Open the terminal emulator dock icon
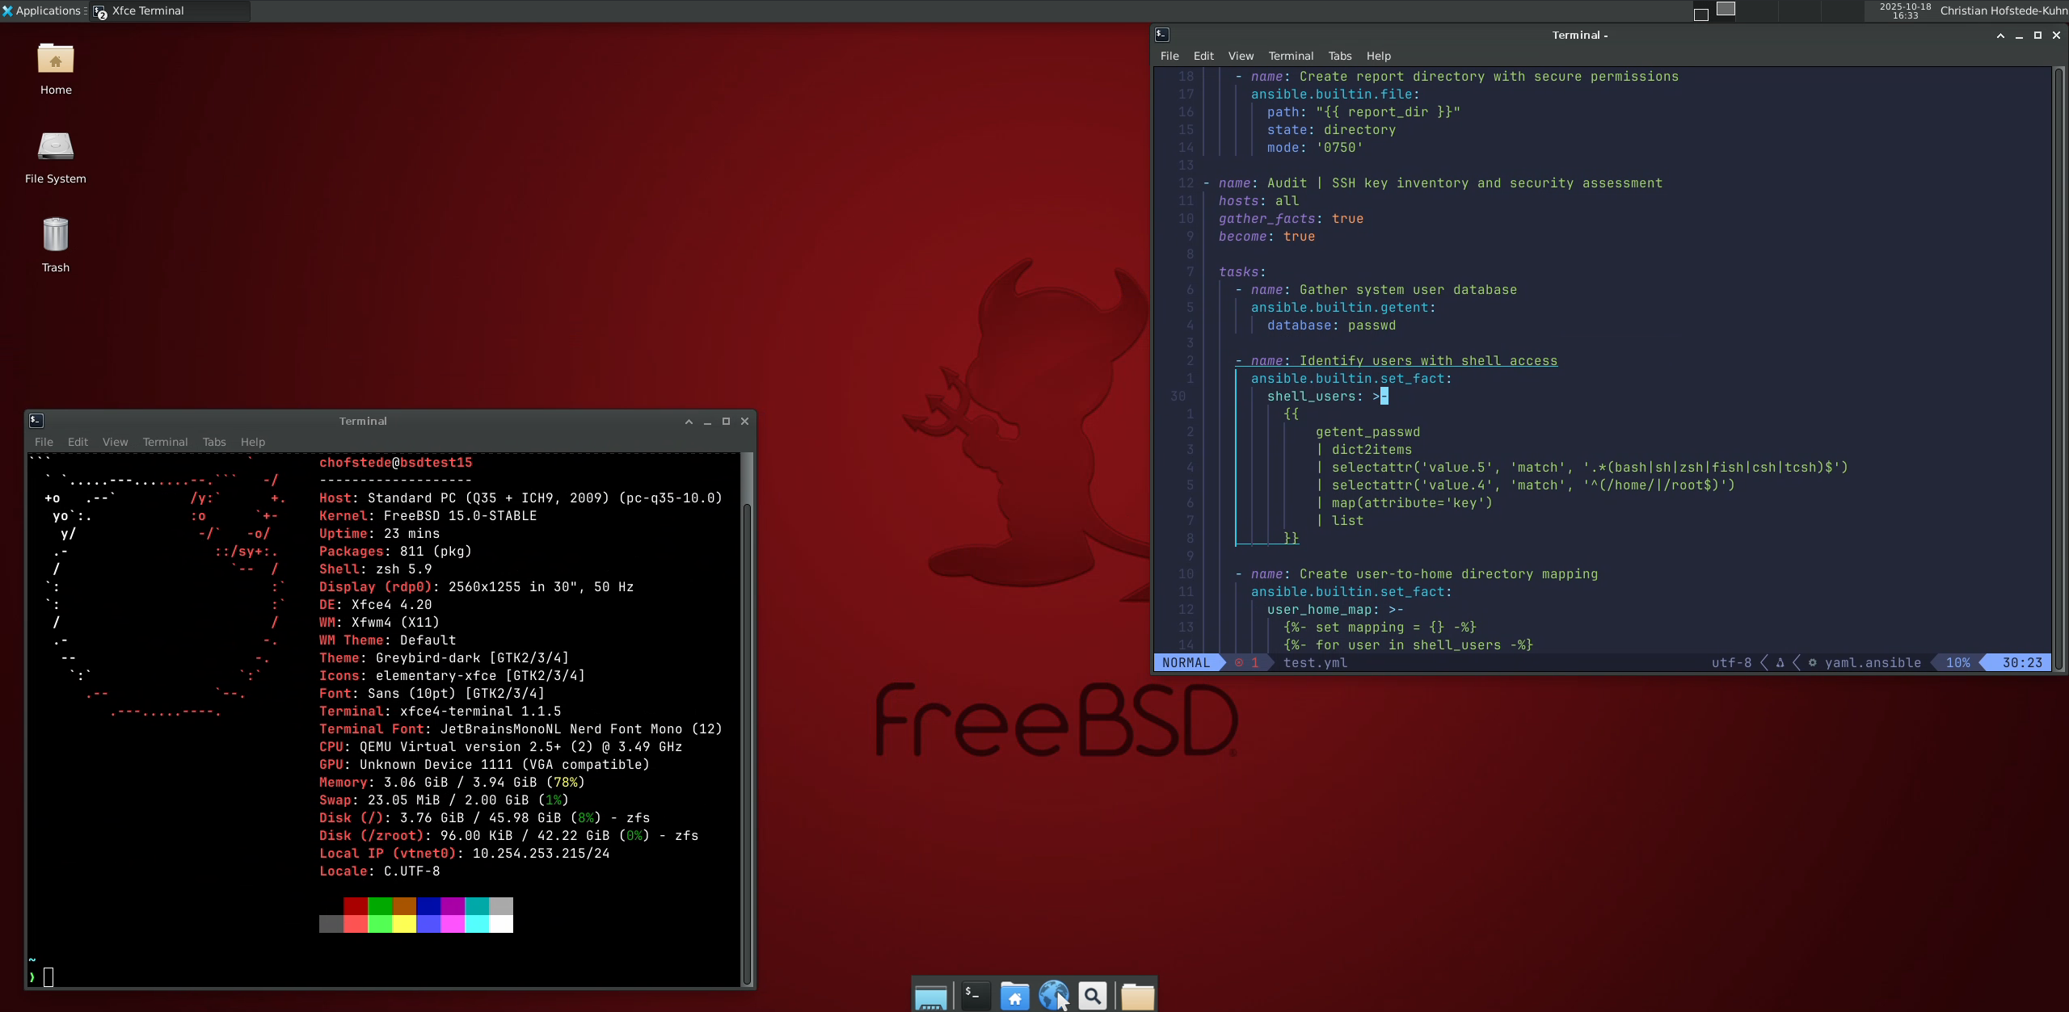The width and height of the screenshot is (2069, 1012). 975,996
